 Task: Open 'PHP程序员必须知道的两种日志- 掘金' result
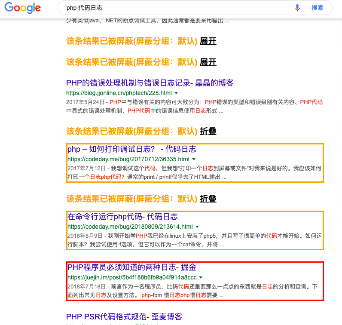pos(131,267)
